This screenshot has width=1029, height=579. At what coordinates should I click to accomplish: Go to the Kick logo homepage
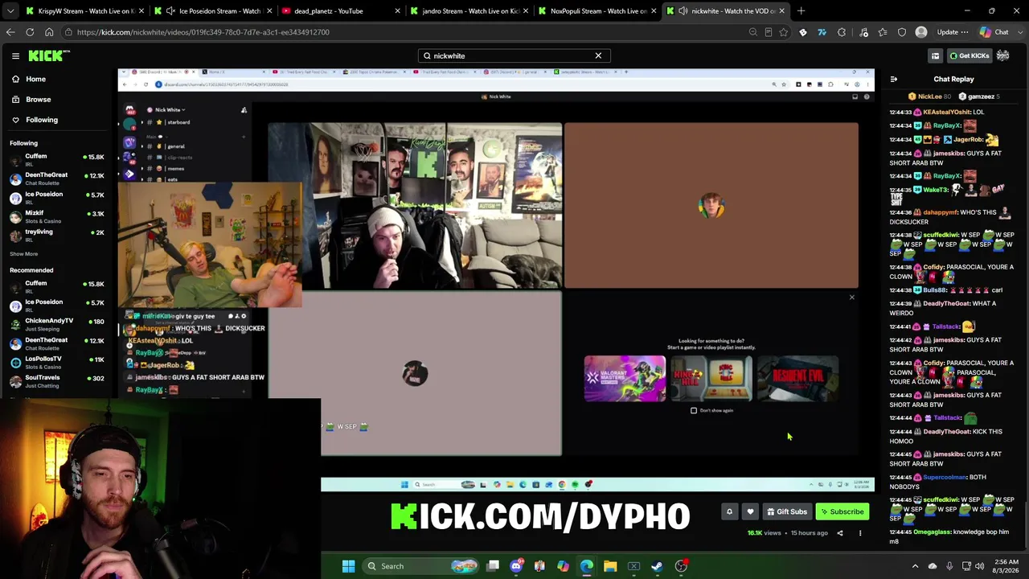[49, 55]
